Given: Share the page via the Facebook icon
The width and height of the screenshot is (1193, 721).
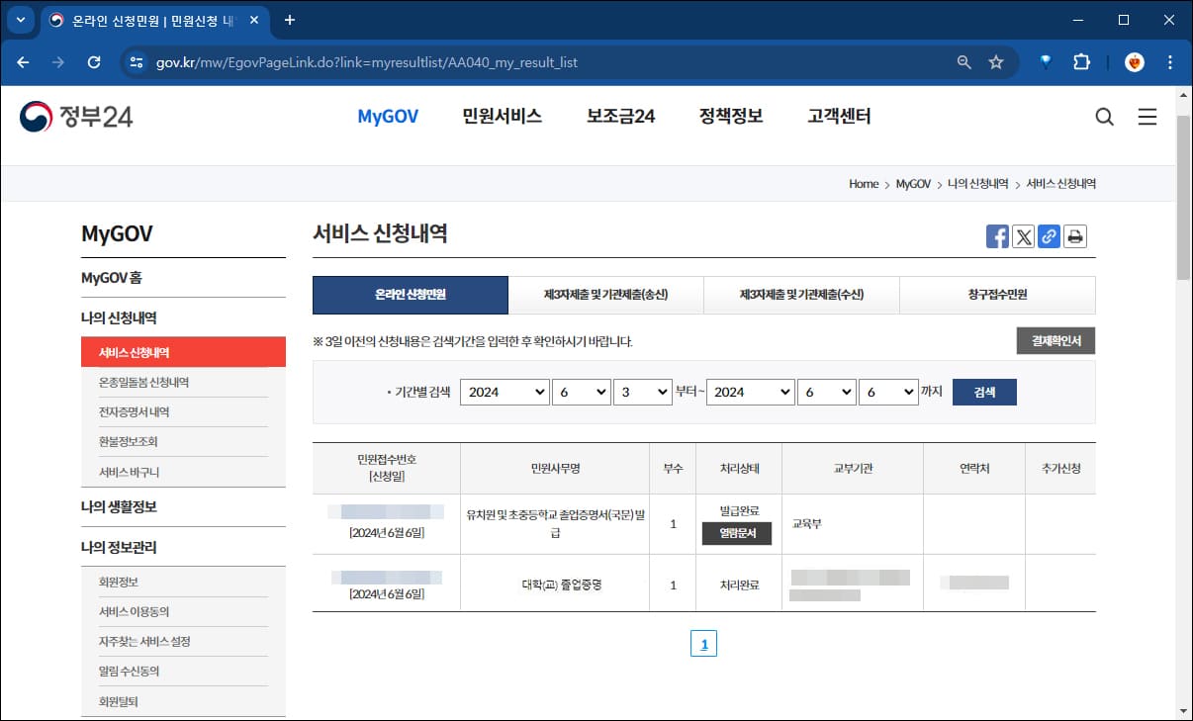Looking at the screenshot, I should coord(997,235).
